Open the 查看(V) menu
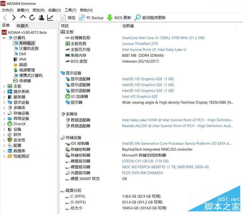 [23, 10]
